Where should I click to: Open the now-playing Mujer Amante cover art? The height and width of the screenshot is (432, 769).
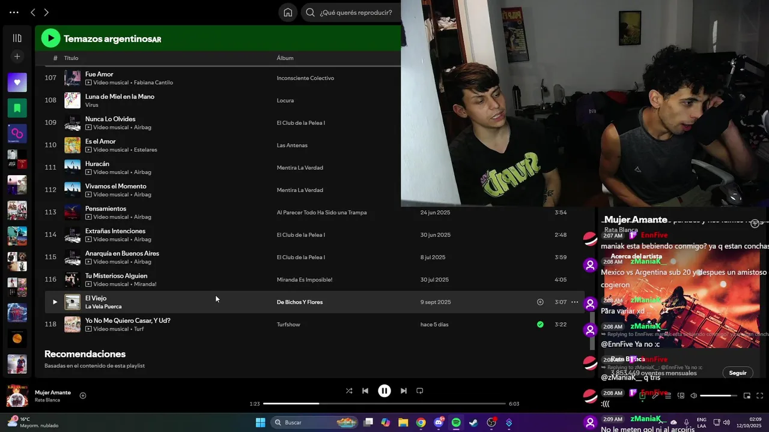(17, 396)
